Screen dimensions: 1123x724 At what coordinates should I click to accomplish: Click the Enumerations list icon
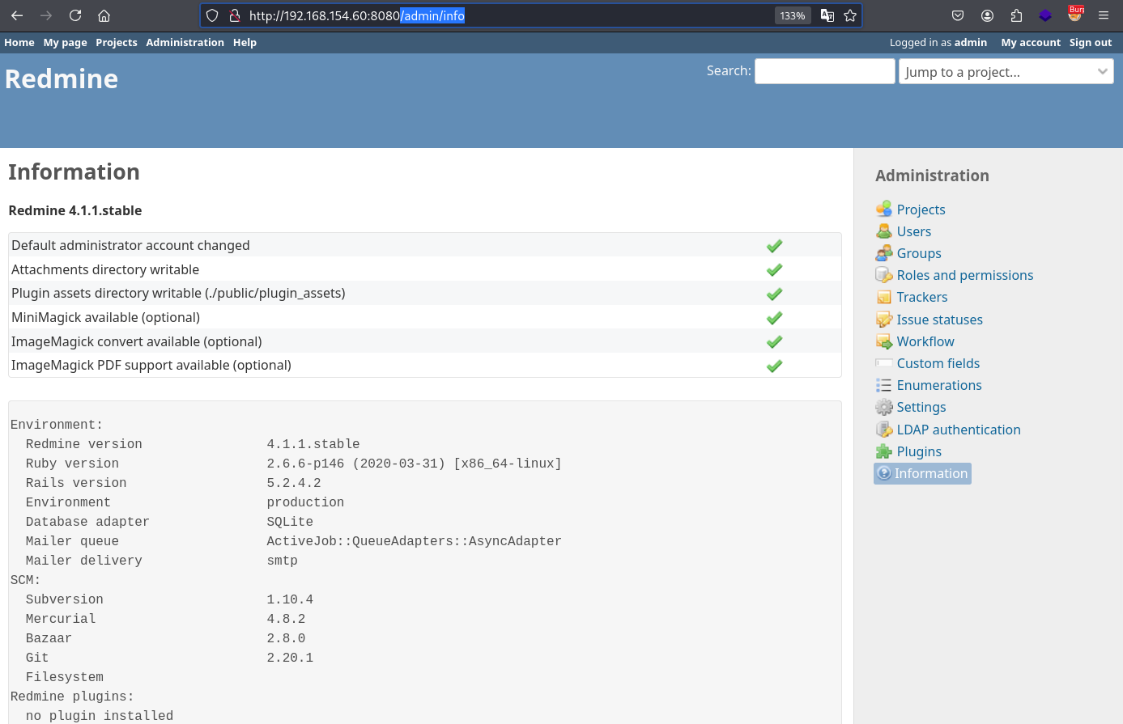pyautogui.click(x=884, y=385)
